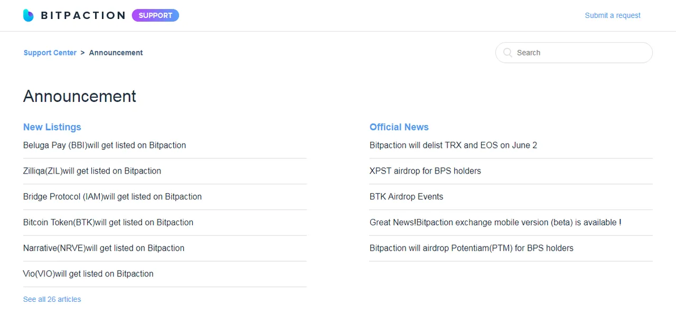This screenshot has height=334, width=676.
Task: Open Potentiam(PTM) airdrop article
Action: tap(471, 248)
